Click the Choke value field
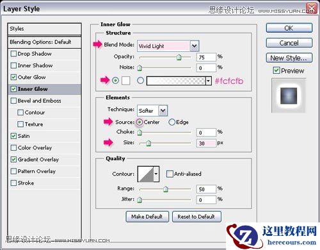Viewport: 320px width, 250px height. point(206,133)
